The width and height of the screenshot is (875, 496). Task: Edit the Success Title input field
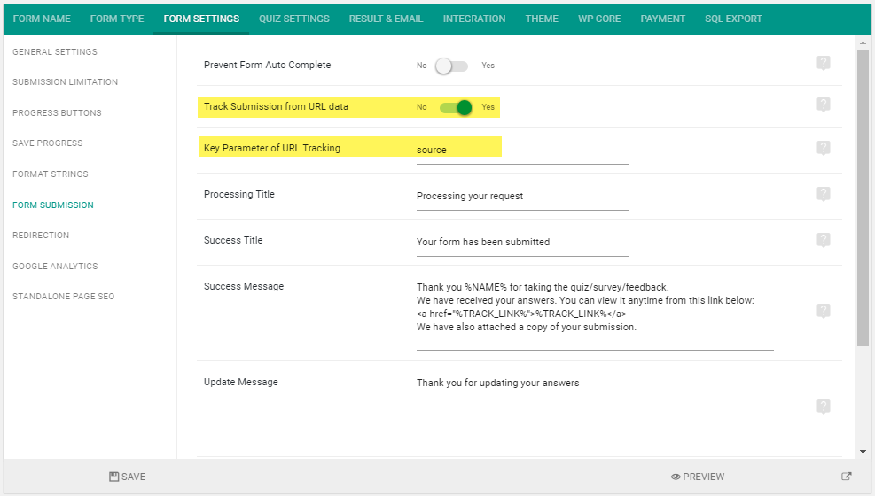[x=523, y=243]
